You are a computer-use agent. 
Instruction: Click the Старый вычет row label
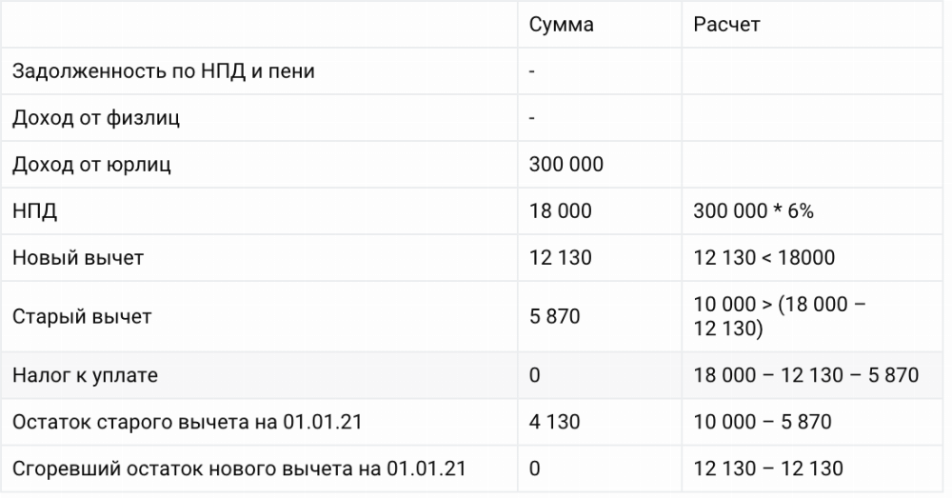[82, 316]
